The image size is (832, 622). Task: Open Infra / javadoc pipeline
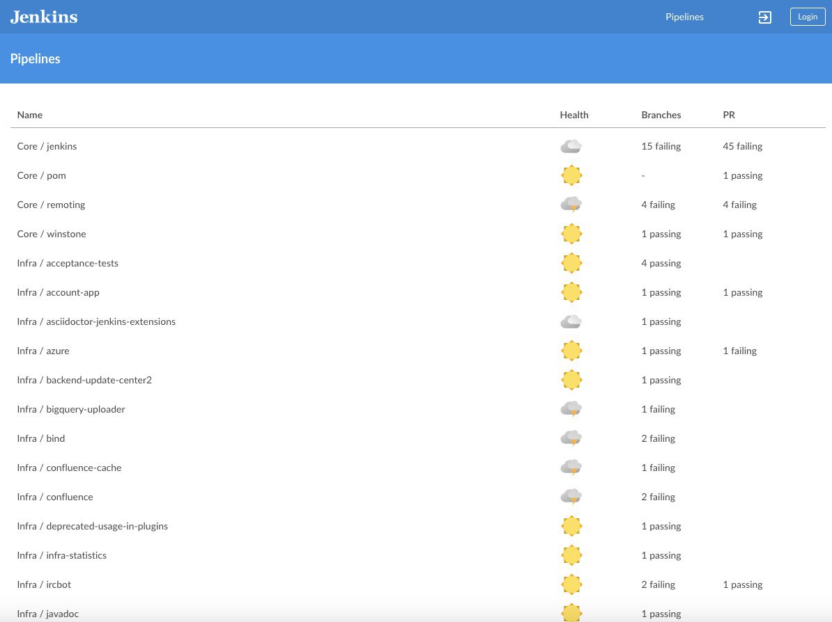pos(48,614)
